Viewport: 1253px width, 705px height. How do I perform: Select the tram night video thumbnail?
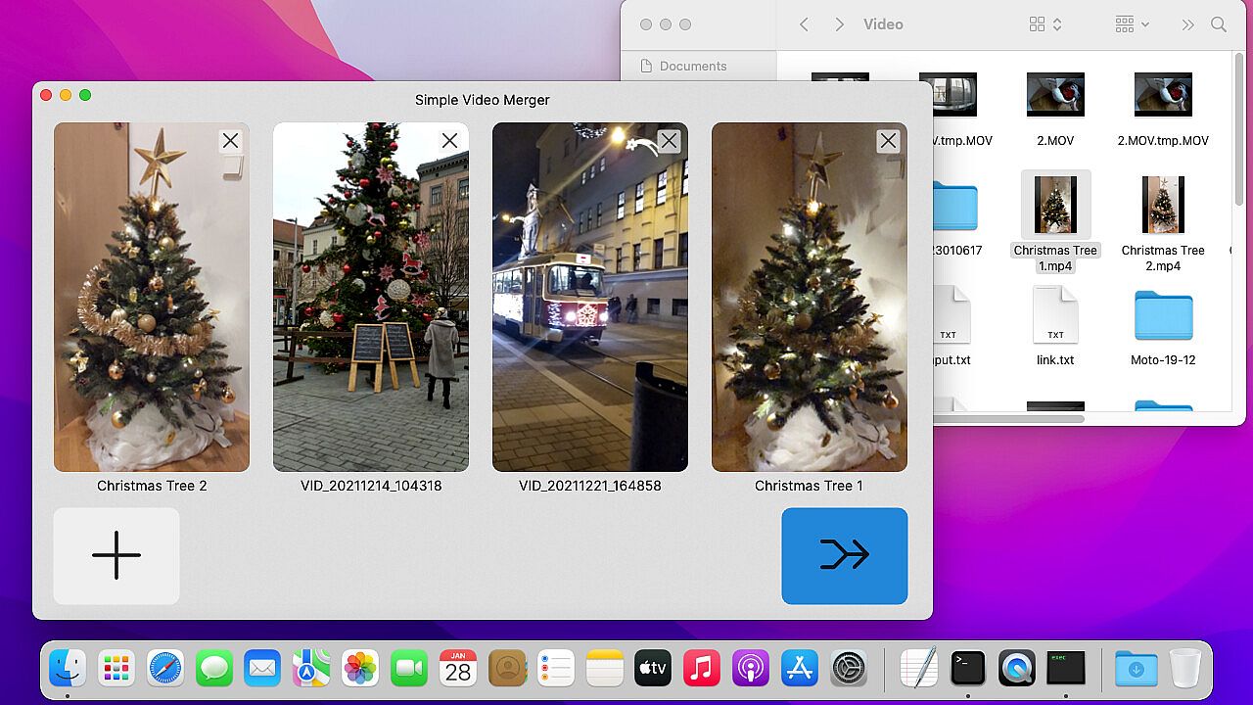tap(590, 313)
